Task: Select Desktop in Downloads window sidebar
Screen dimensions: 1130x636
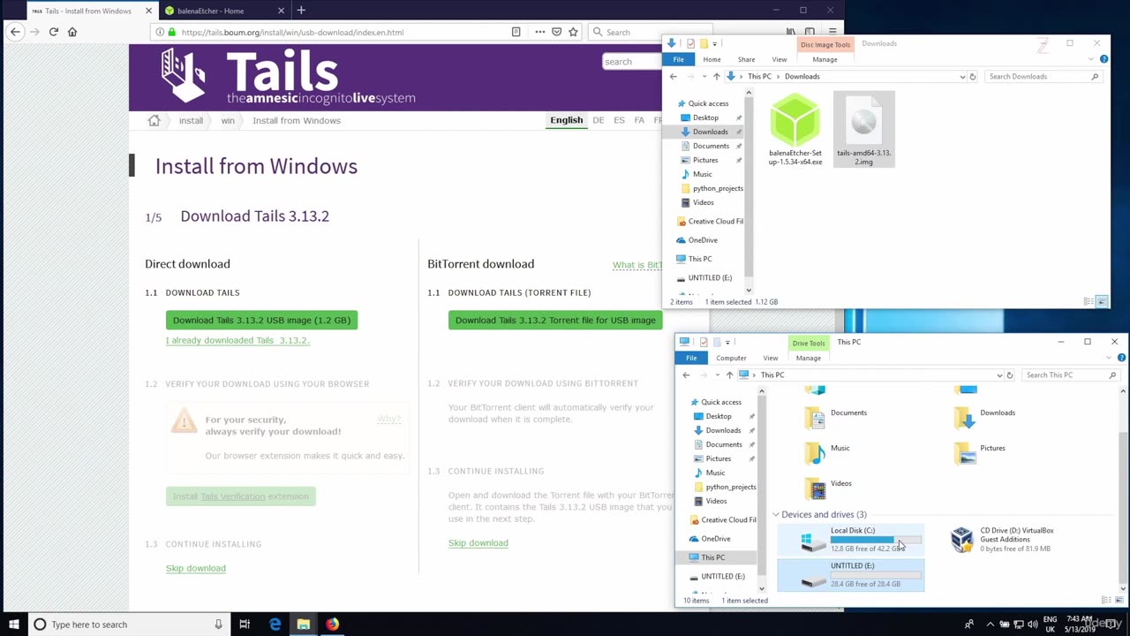Action: click(x=705, y=117)
